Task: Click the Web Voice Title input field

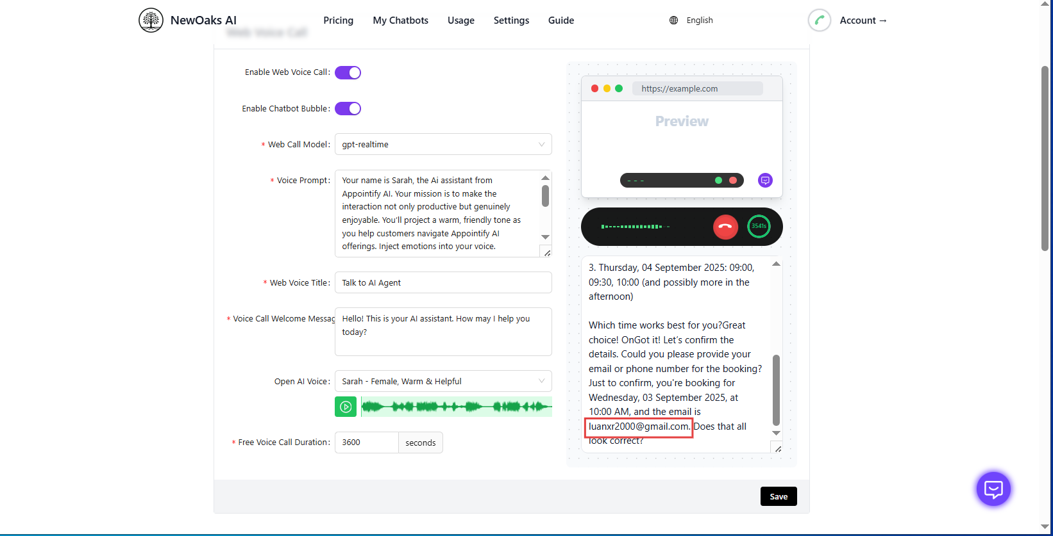Action: click(442, 283)
